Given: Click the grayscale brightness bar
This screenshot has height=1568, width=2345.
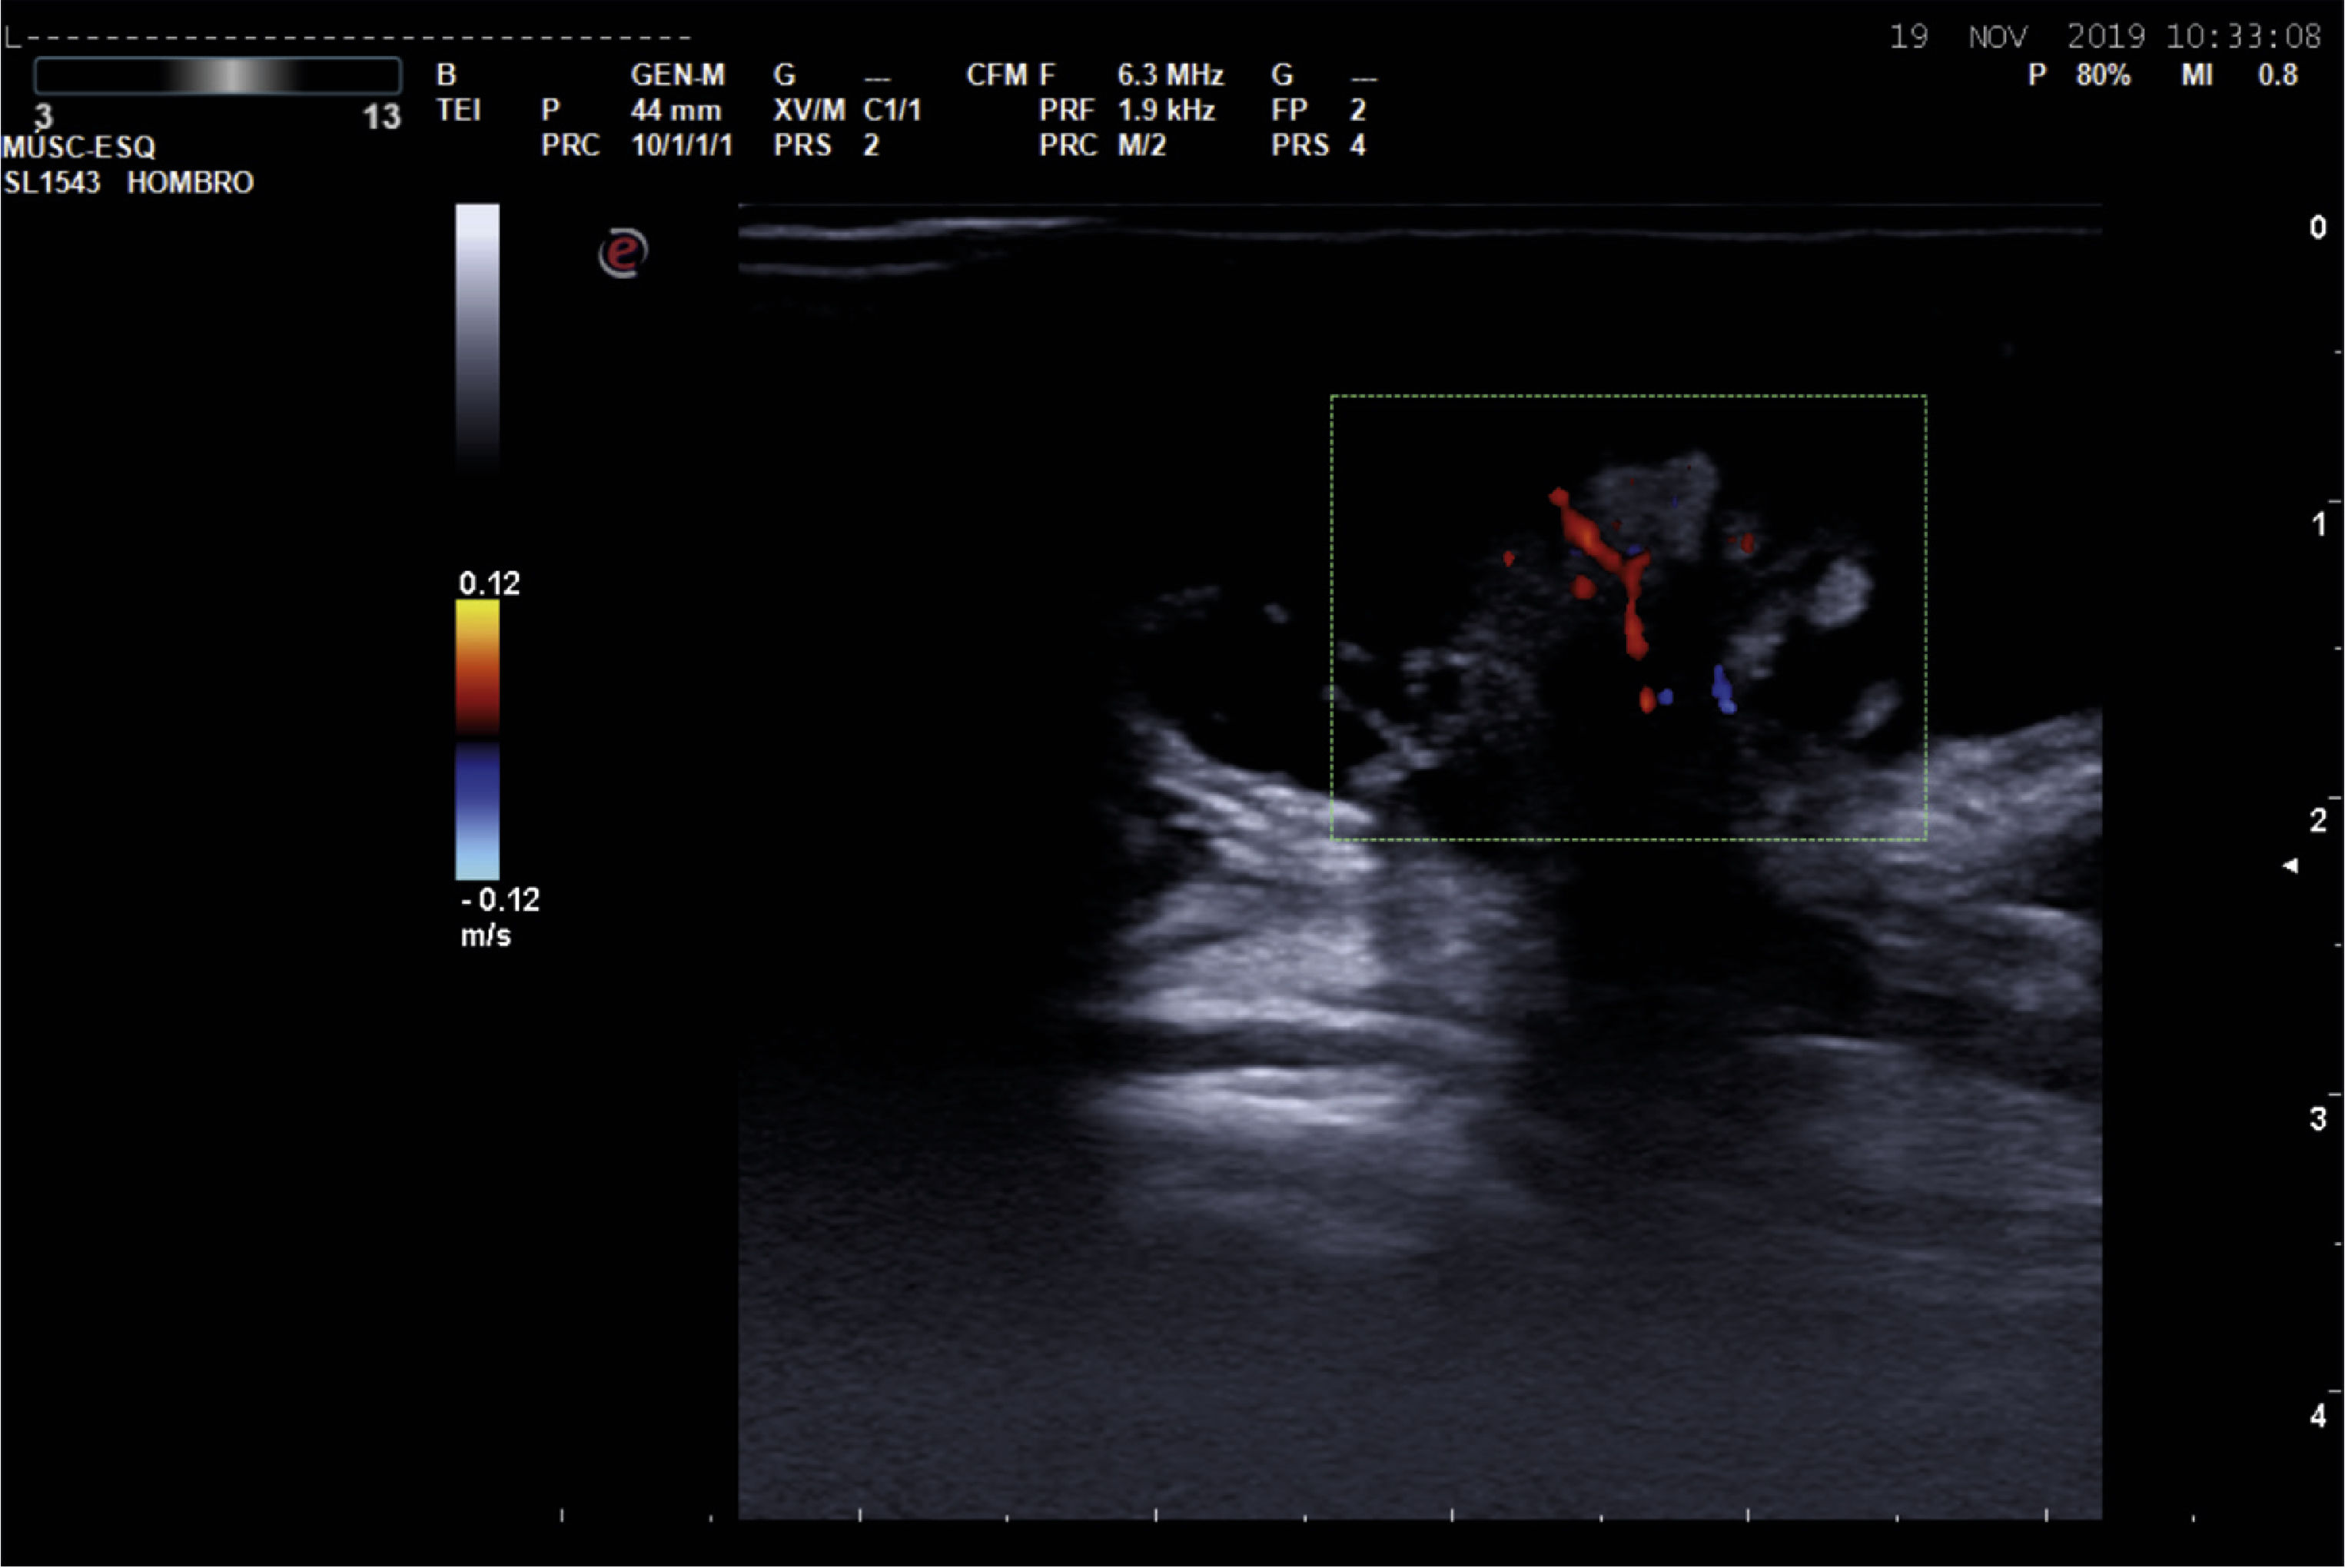Looking at the screenshot, I should (477, 335).
